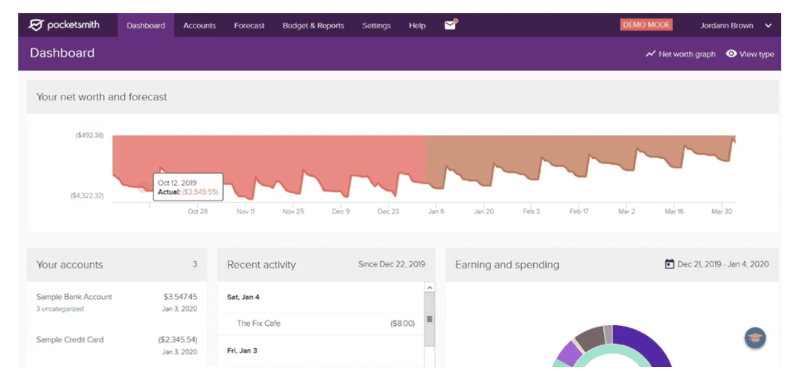The height and width of the screenshot is (378, 796).
Task: Open the Dashboard tab
Action: 146,26
